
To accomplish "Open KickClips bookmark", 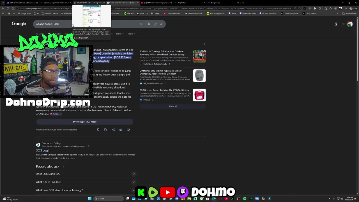I will 128,13.
